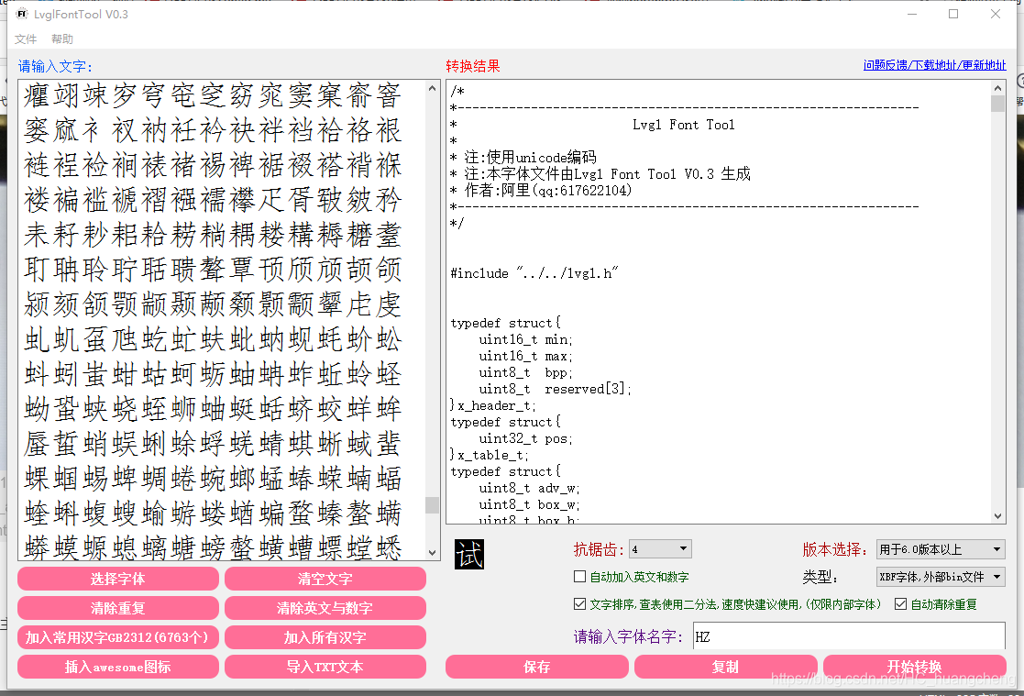Image resolution: width=1024 pixels, height=696 pixels.
Task: Click the '#include "../../lvgl.h"' line
Action: click(534, 273)
